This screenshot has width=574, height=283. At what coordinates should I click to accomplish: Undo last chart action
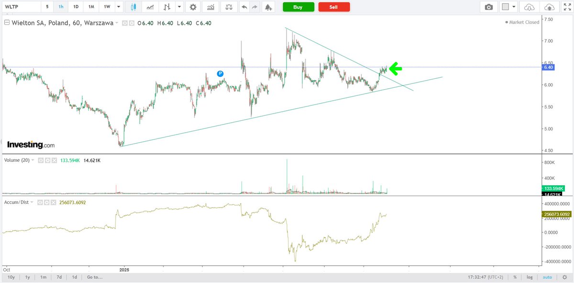click(x=245, y=7)
